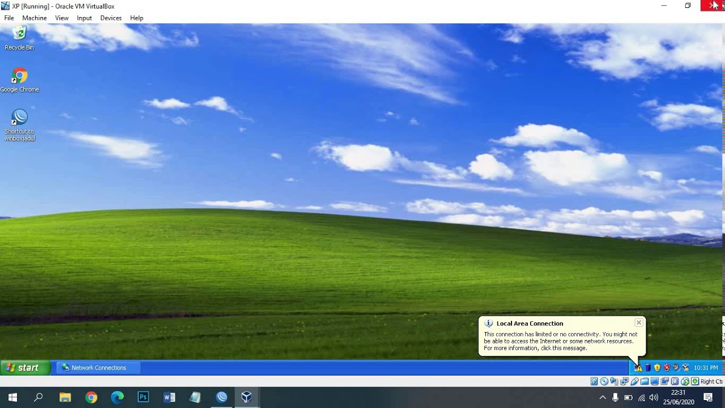
Task: Open Photoshop from the taskbar
Action: pos(143,397)
